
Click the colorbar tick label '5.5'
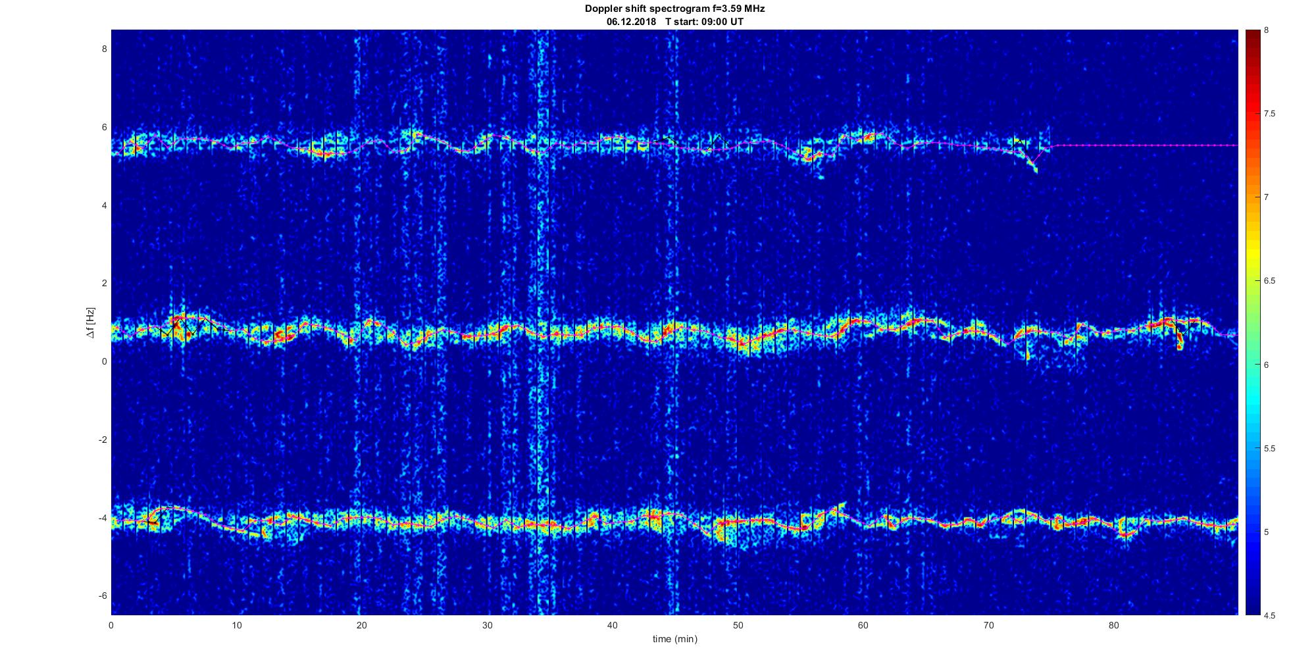pos(1270,449)
